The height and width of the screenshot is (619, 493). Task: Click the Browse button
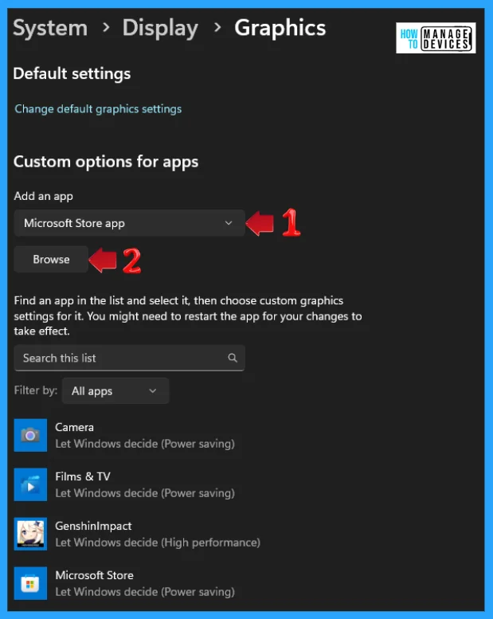pyautogui.click(x=51, y=260)
